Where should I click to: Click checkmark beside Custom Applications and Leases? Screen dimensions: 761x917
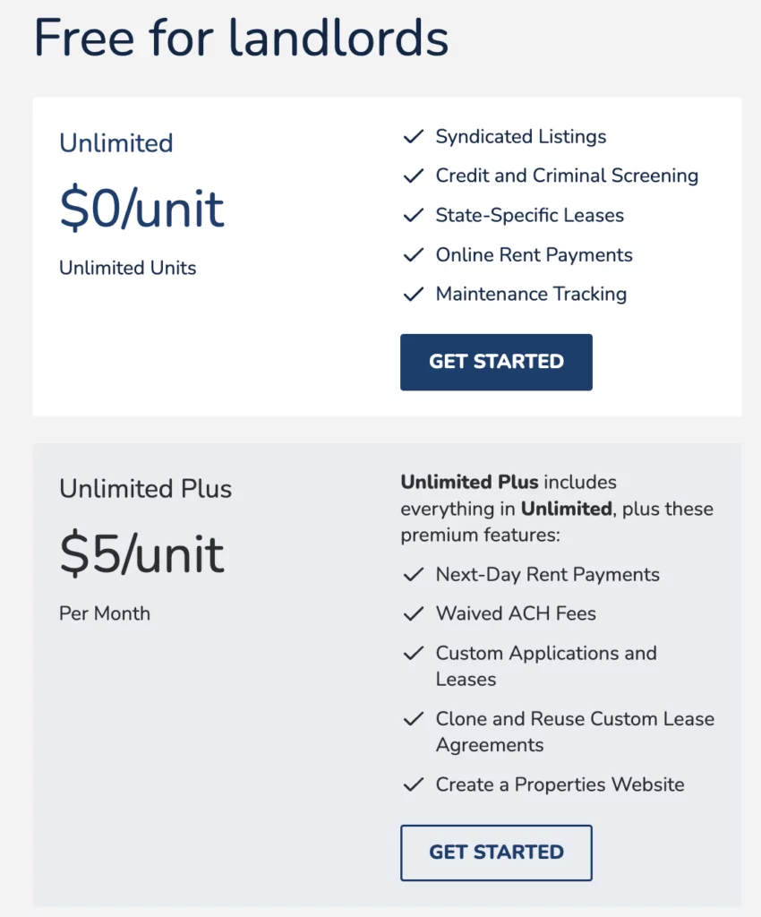coord(414,653)
